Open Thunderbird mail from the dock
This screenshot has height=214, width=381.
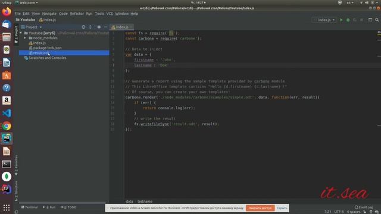7,24
